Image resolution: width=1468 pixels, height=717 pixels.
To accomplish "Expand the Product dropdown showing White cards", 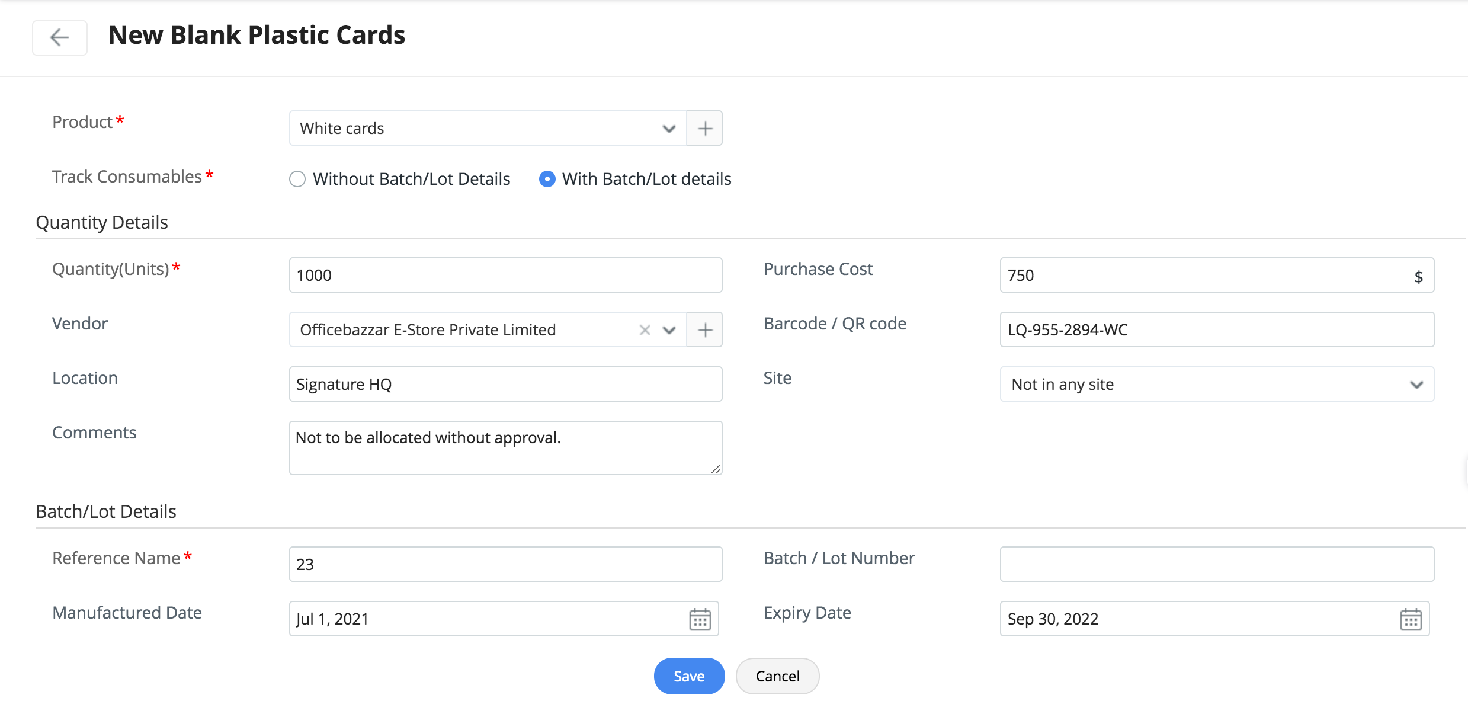I will coord(669,129).
